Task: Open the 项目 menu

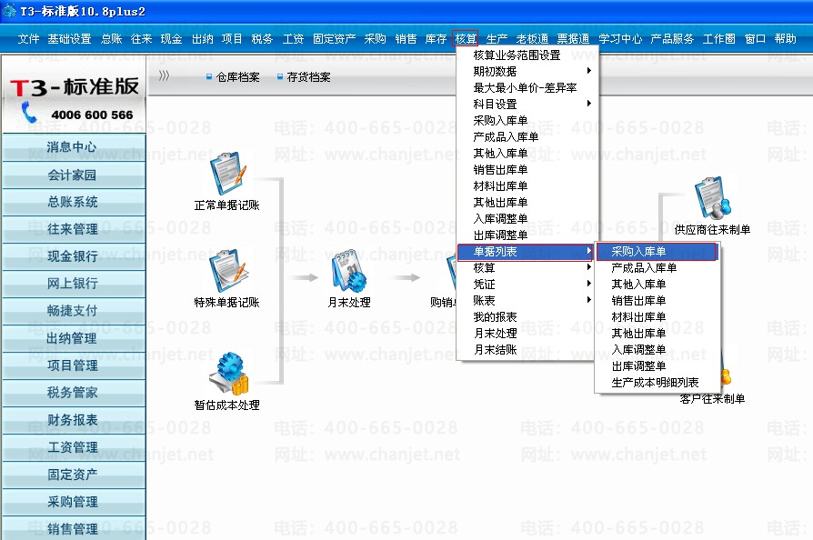Action: coord(232,39)
